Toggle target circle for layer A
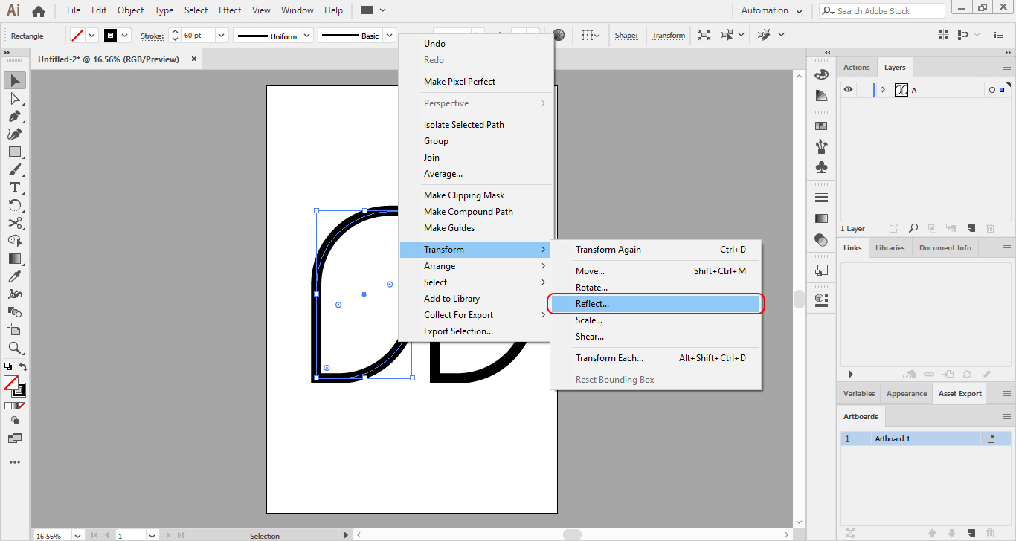This screenshot has width=1016, height=541. coord(991,90)
